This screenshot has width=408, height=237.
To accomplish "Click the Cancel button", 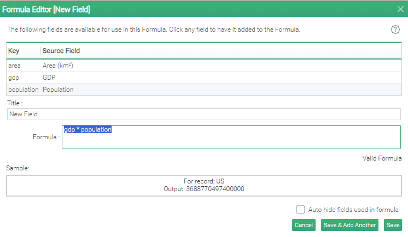I will pos(304,225).
